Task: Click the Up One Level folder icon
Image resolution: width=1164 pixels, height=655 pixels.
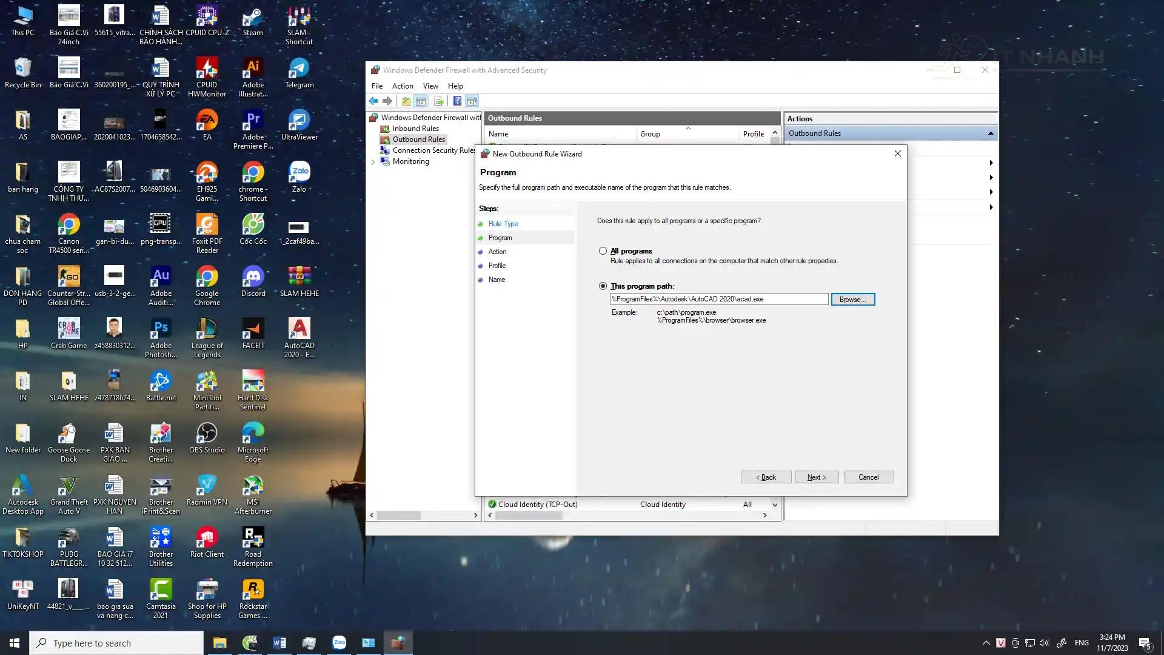Action: pos(406,101)
